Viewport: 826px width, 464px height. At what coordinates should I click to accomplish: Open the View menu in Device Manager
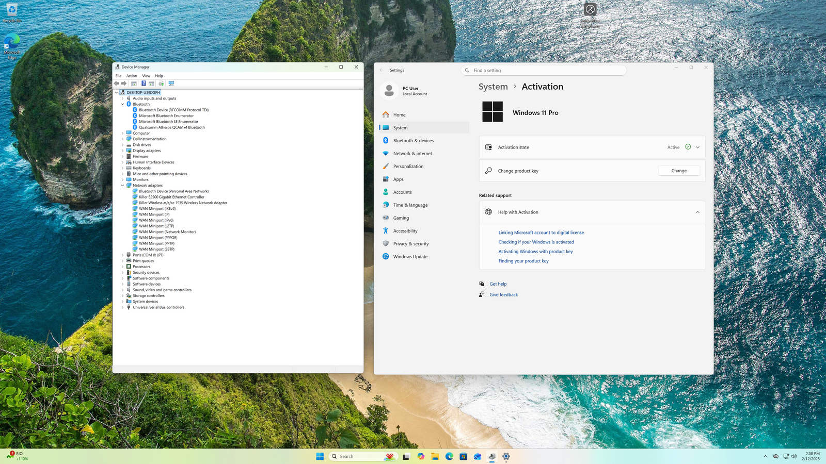[x=146, y=76]
